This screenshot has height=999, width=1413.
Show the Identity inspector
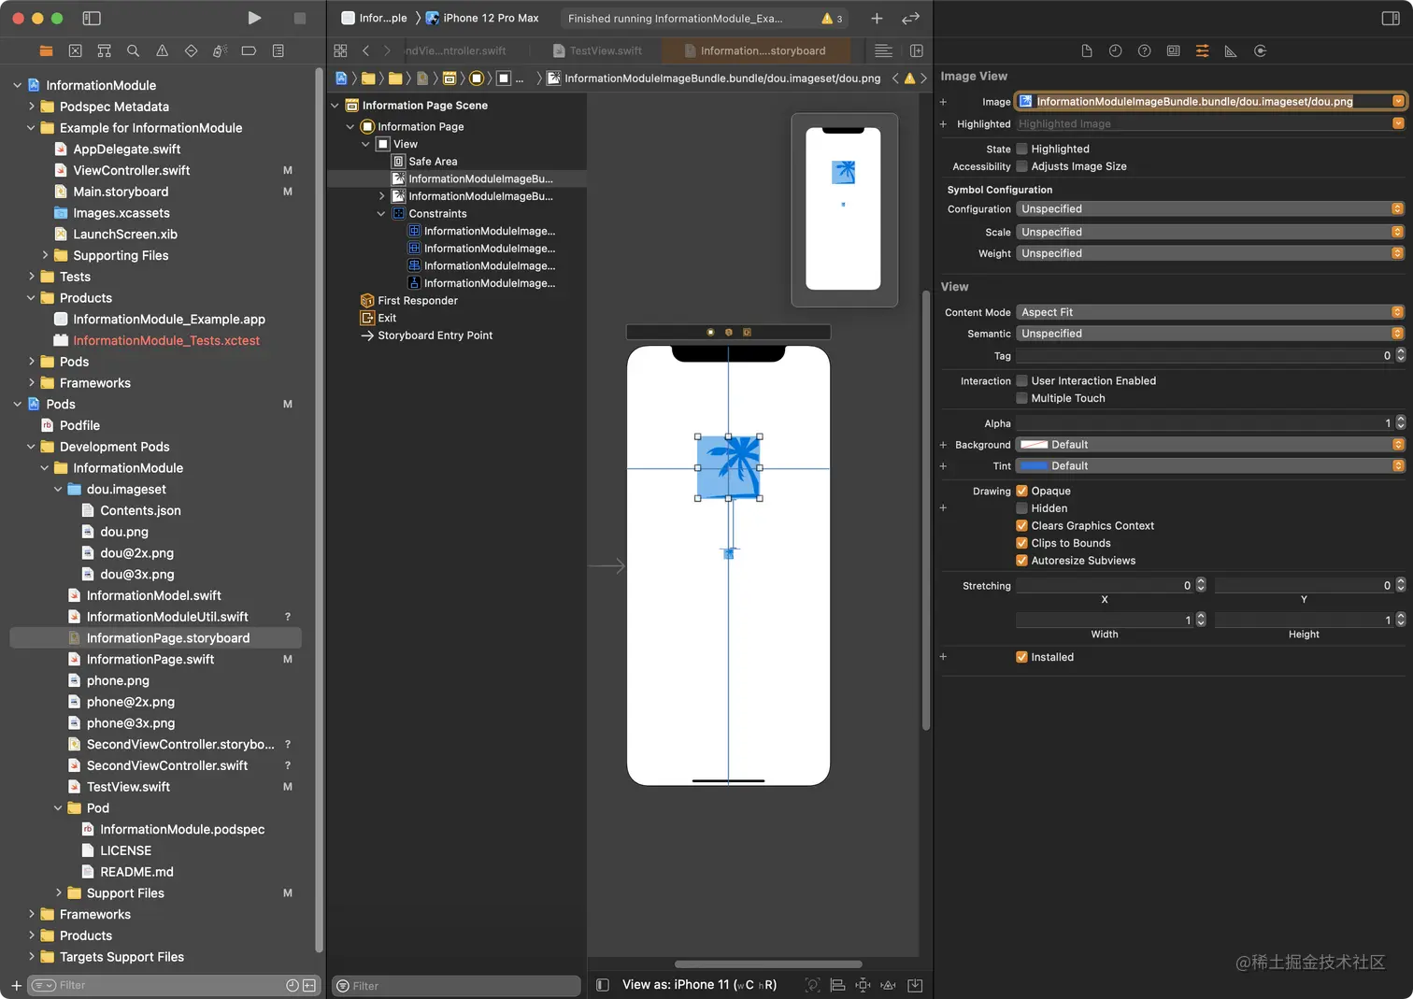(x=1173, y=50)
